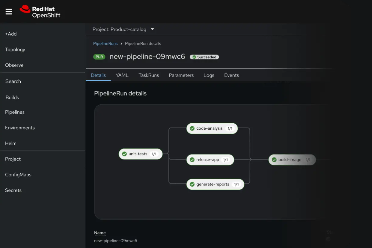Click the success check on generate-reports node
Viewport: 372px width, 248px height.
tap(192, 184)
